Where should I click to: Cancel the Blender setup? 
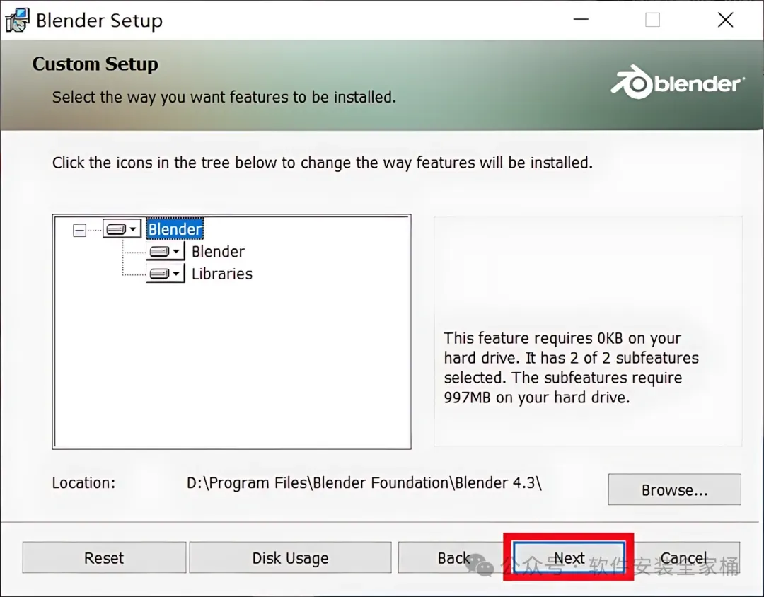[683, 557]
